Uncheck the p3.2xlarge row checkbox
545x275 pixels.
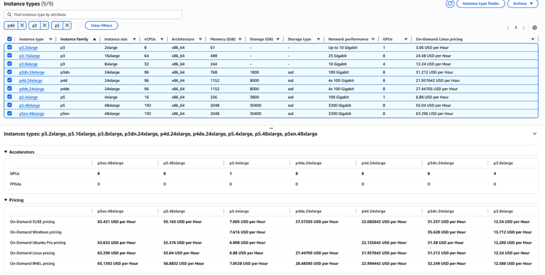tap(10, 47)
